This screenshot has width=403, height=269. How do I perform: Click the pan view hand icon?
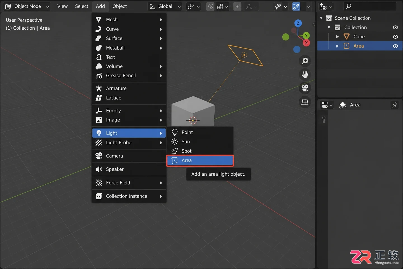(x=305, y=75)
